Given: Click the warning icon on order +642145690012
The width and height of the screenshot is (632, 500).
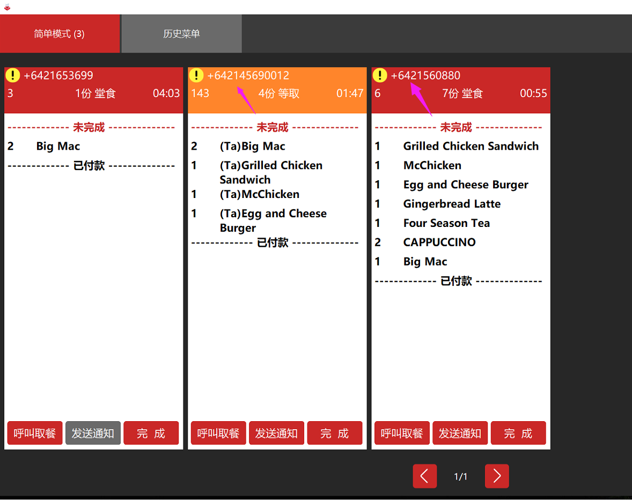Looking at the screenshot, I should coord(196,75).
